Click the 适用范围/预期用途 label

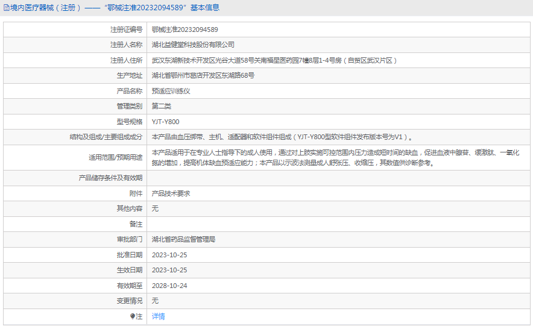(116, 157)
